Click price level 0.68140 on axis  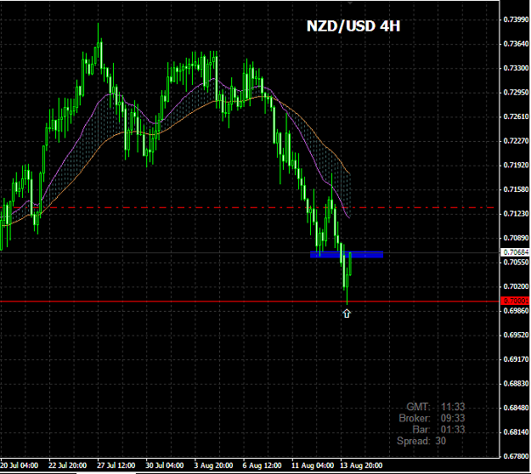pyautogui.click(x=516, y=432)
